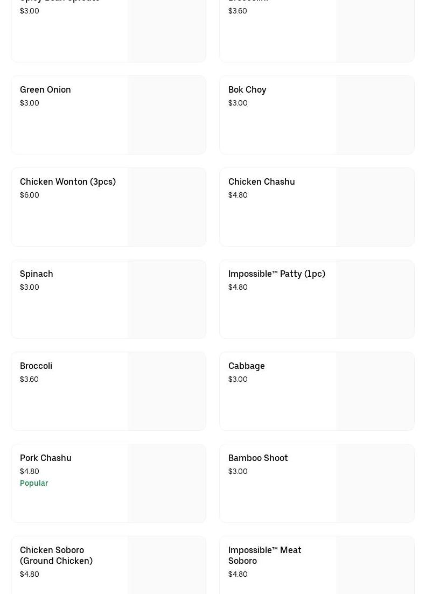433x594 pixels.
Task: Open the Green Onion menu item
Action: click(x=45, y=89)
